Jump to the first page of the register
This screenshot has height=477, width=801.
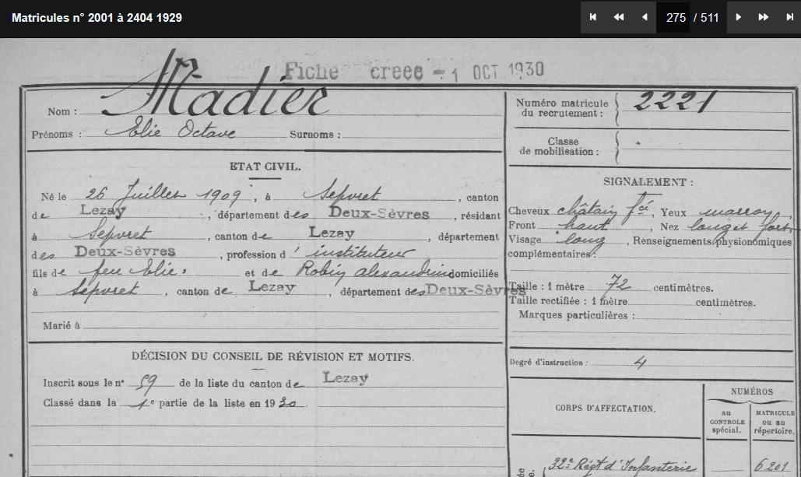[x=593, y=17]
